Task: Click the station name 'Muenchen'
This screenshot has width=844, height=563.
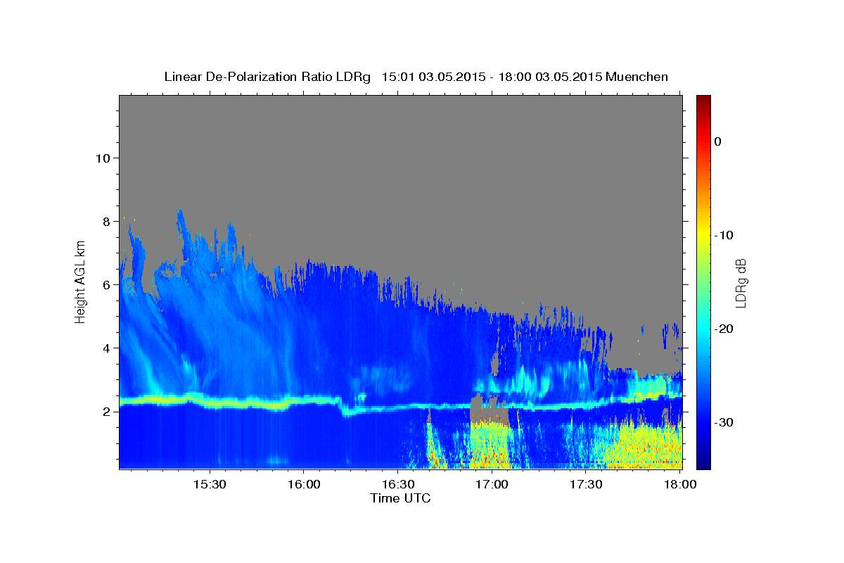Action: [636, 77]
